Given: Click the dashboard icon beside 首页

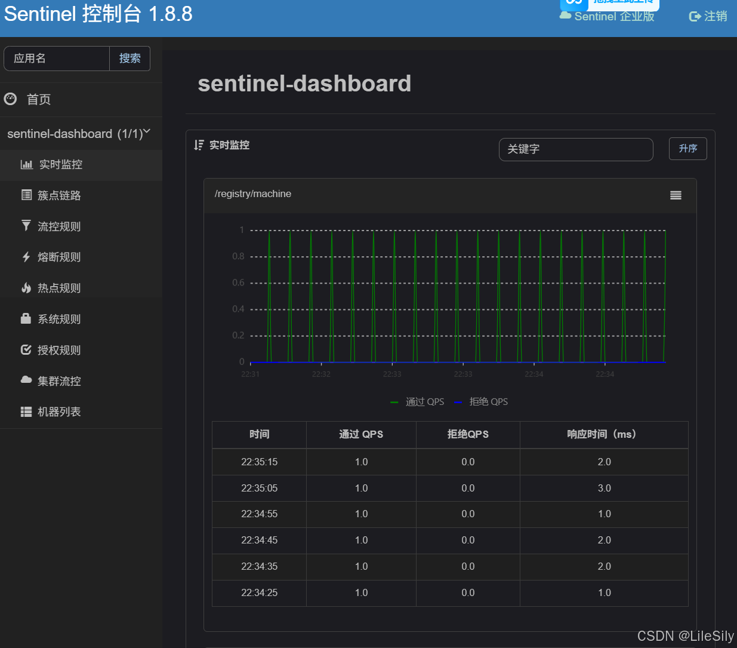Looking at the screenshot, I should coord(10,99).
